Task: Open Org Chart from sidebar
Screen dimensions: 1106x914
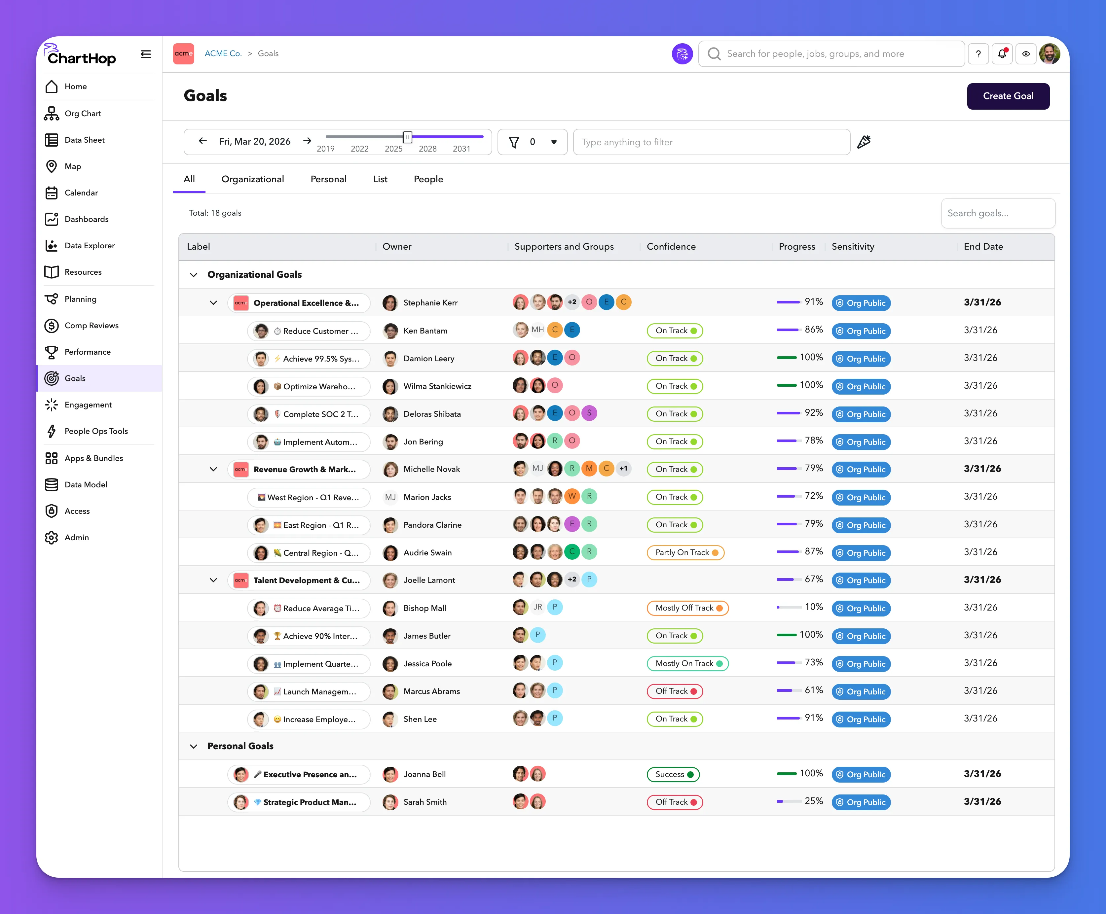Action: [x=99, y=113]
